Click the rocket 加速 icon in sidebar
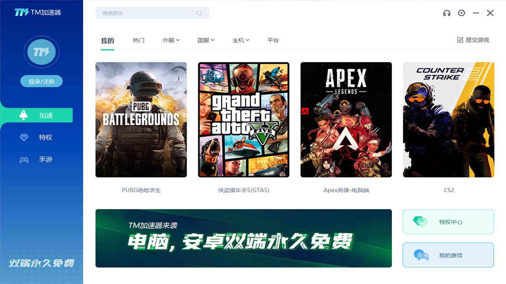 (x=24, y=115)
